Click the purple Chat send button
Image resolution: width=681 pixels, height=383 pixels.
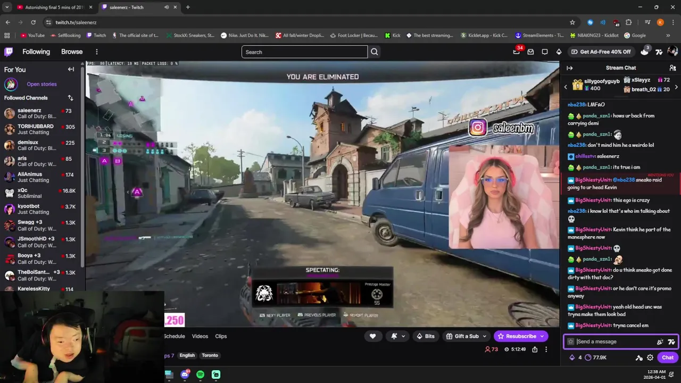(x=667, y=357)
